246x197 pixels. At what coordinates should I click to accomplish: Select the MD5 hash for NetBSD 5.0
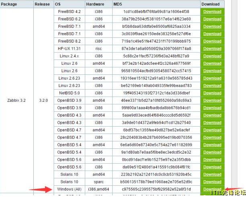156,93
